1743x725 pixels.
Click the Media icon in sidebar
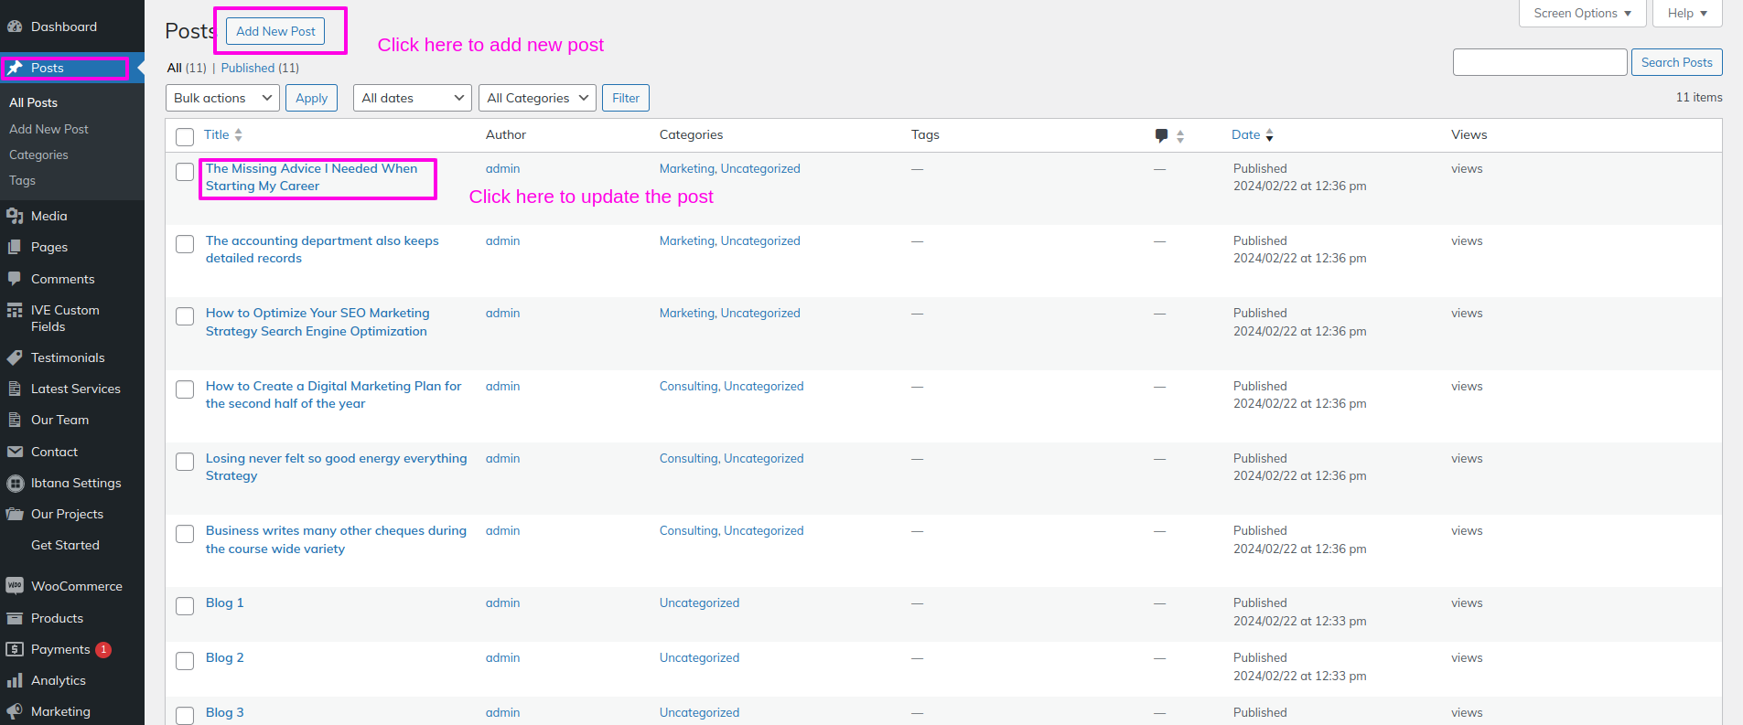15,216
